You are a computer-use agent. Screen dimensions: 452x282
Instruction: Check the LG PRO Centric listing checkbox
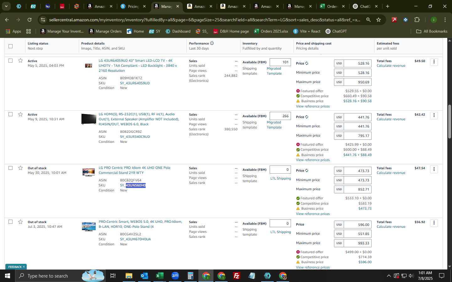pyautogui.click(x=10, y=168)
